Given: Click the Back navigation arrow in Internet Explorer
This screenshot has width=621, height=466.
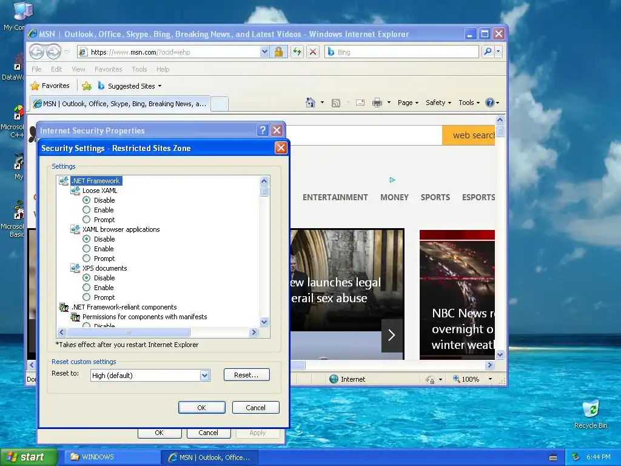Looking at the screenshot, I should [x=36, y=52].
